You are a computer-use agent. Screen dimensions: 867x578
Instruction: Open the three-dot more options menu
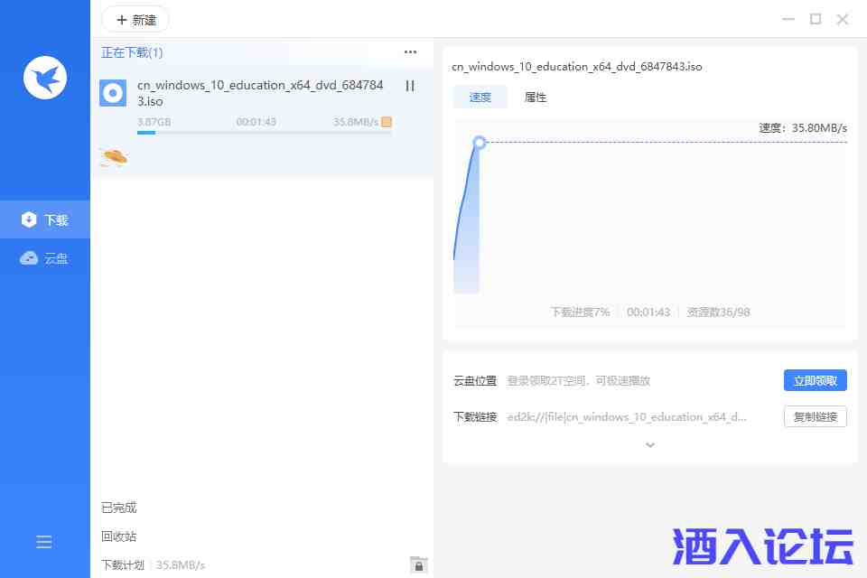click(x=410, y=52)
